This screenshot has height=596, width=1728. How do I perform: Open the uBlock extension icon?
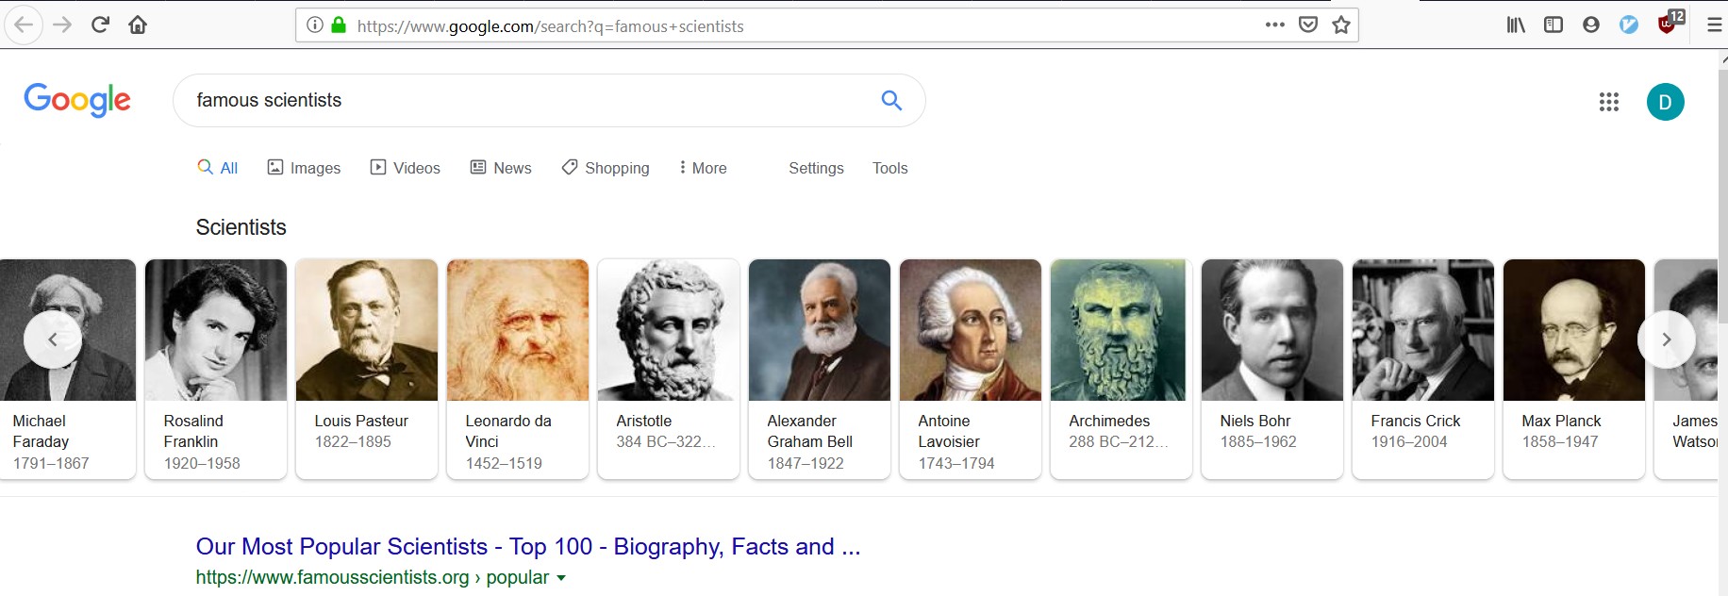[1667, 25]
